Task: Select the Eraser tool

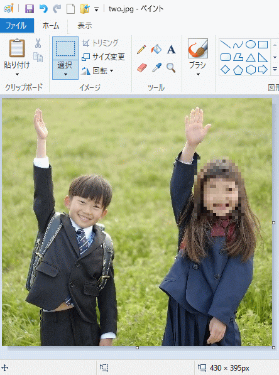Action: click(x=142, y=68)
